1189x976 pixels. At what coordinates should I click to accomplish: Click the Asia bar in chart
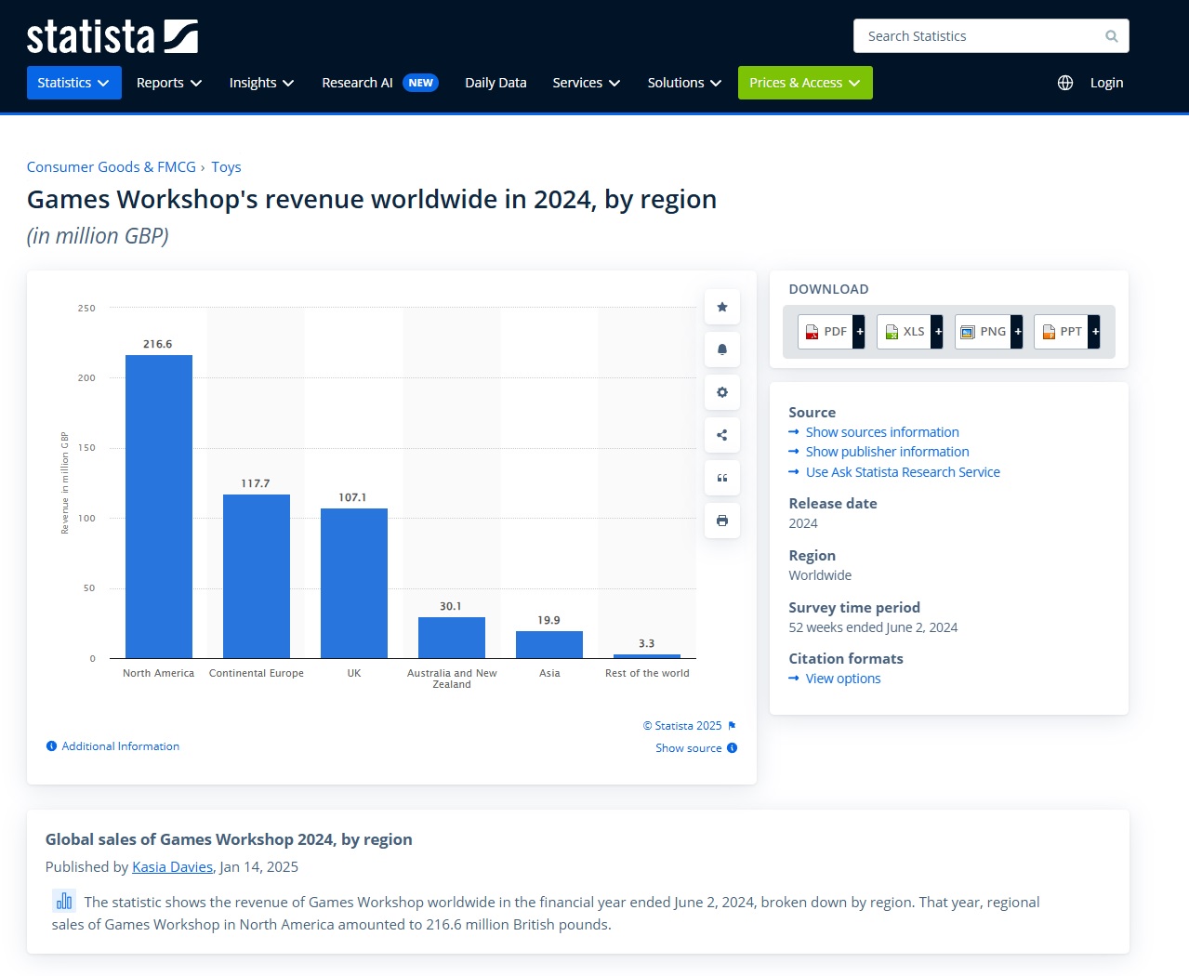point(549,644)
